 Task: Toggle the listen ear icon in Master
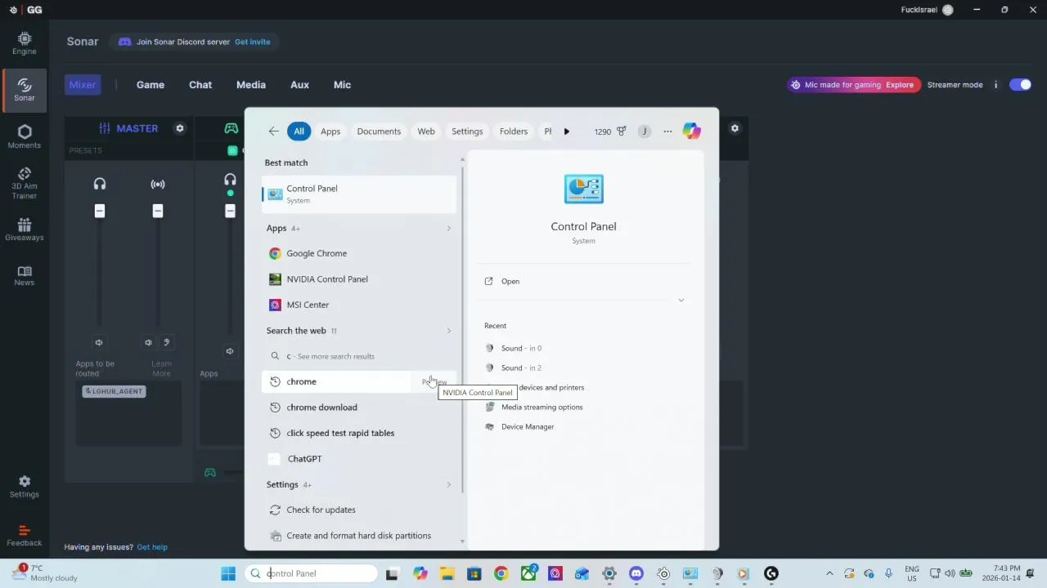[x=166, y=343]
